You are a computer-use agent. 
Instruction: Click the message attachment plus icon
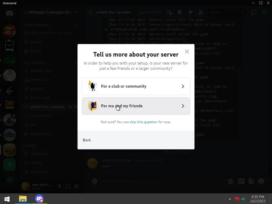click(95, 181)
